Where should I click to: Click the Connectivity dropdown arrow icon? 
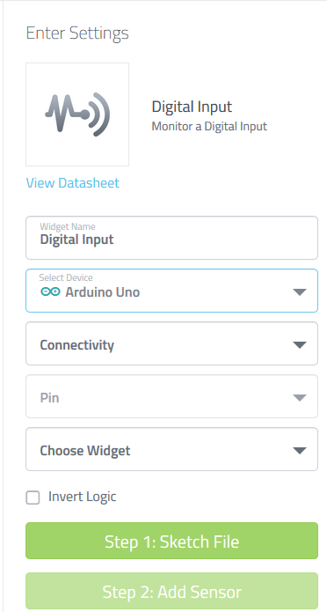300,344
